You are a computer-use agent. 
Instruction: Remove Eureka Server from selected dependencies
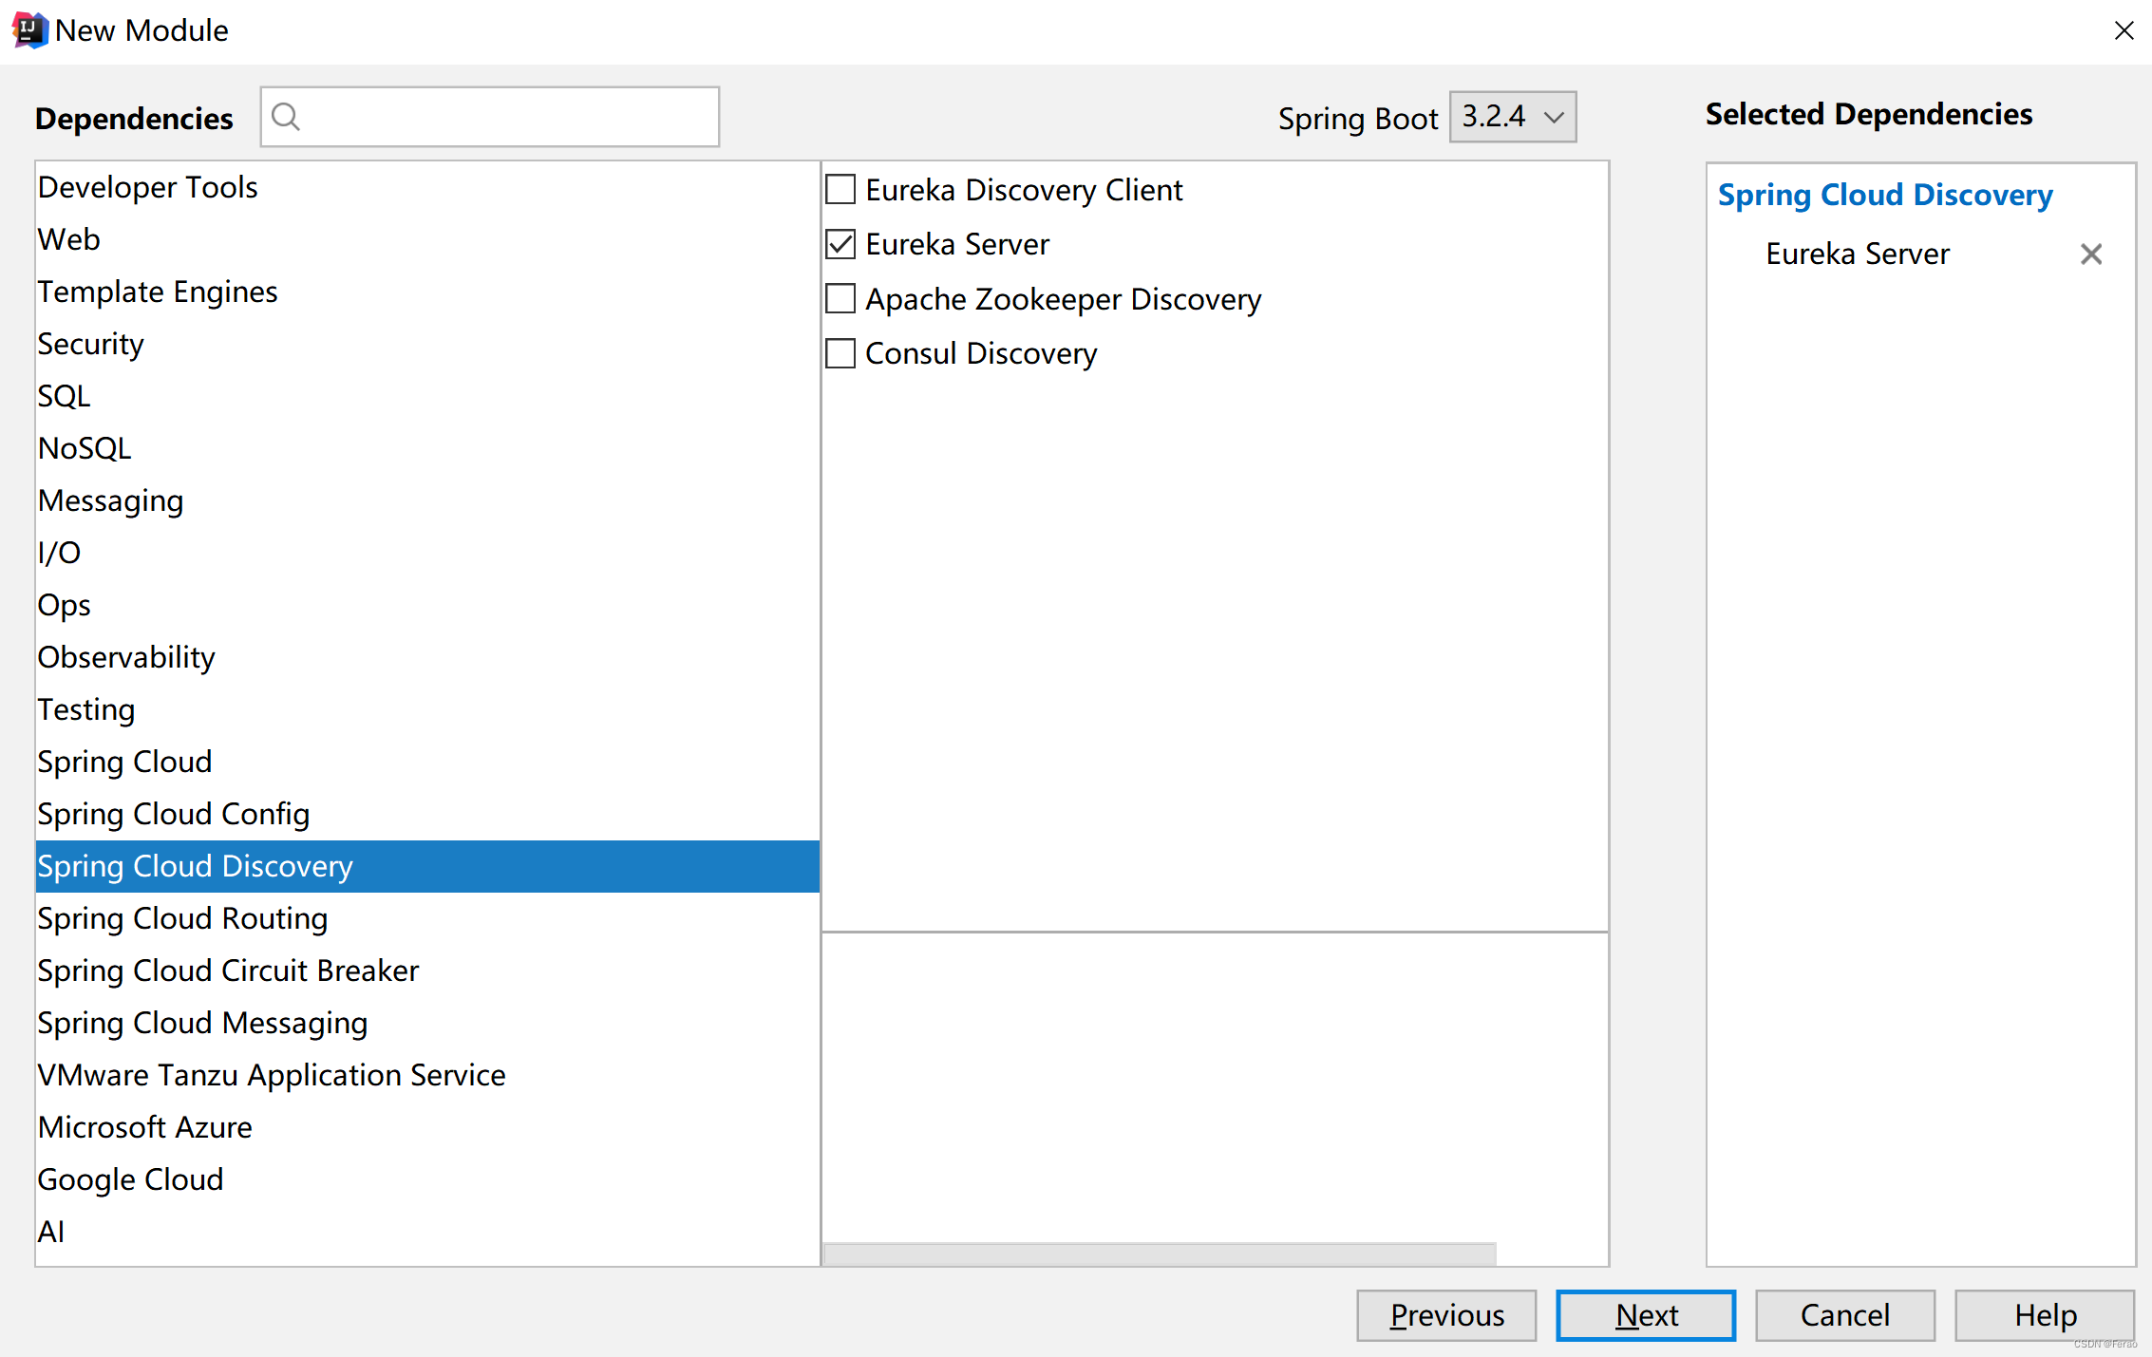[2090, 254]
